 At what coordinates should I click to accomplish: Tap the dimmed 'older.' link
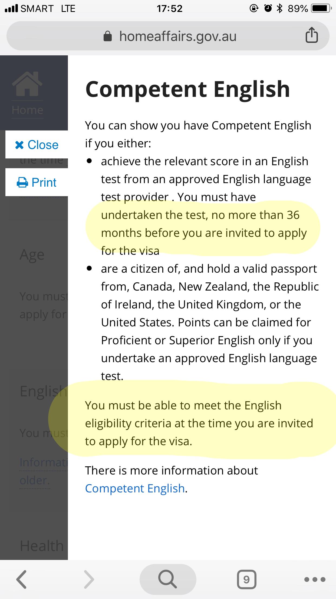(x=35, y=480)
